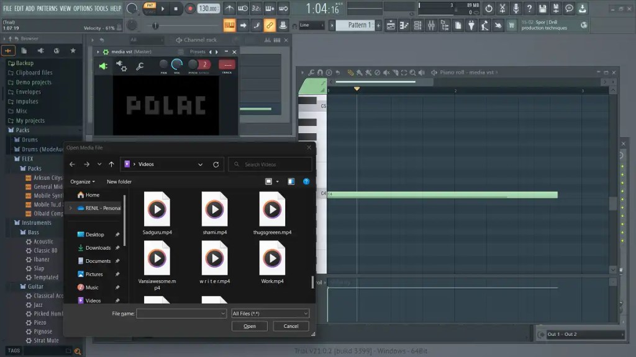Toggle loop recording
The image size is (636, 357).
[283, 8]
